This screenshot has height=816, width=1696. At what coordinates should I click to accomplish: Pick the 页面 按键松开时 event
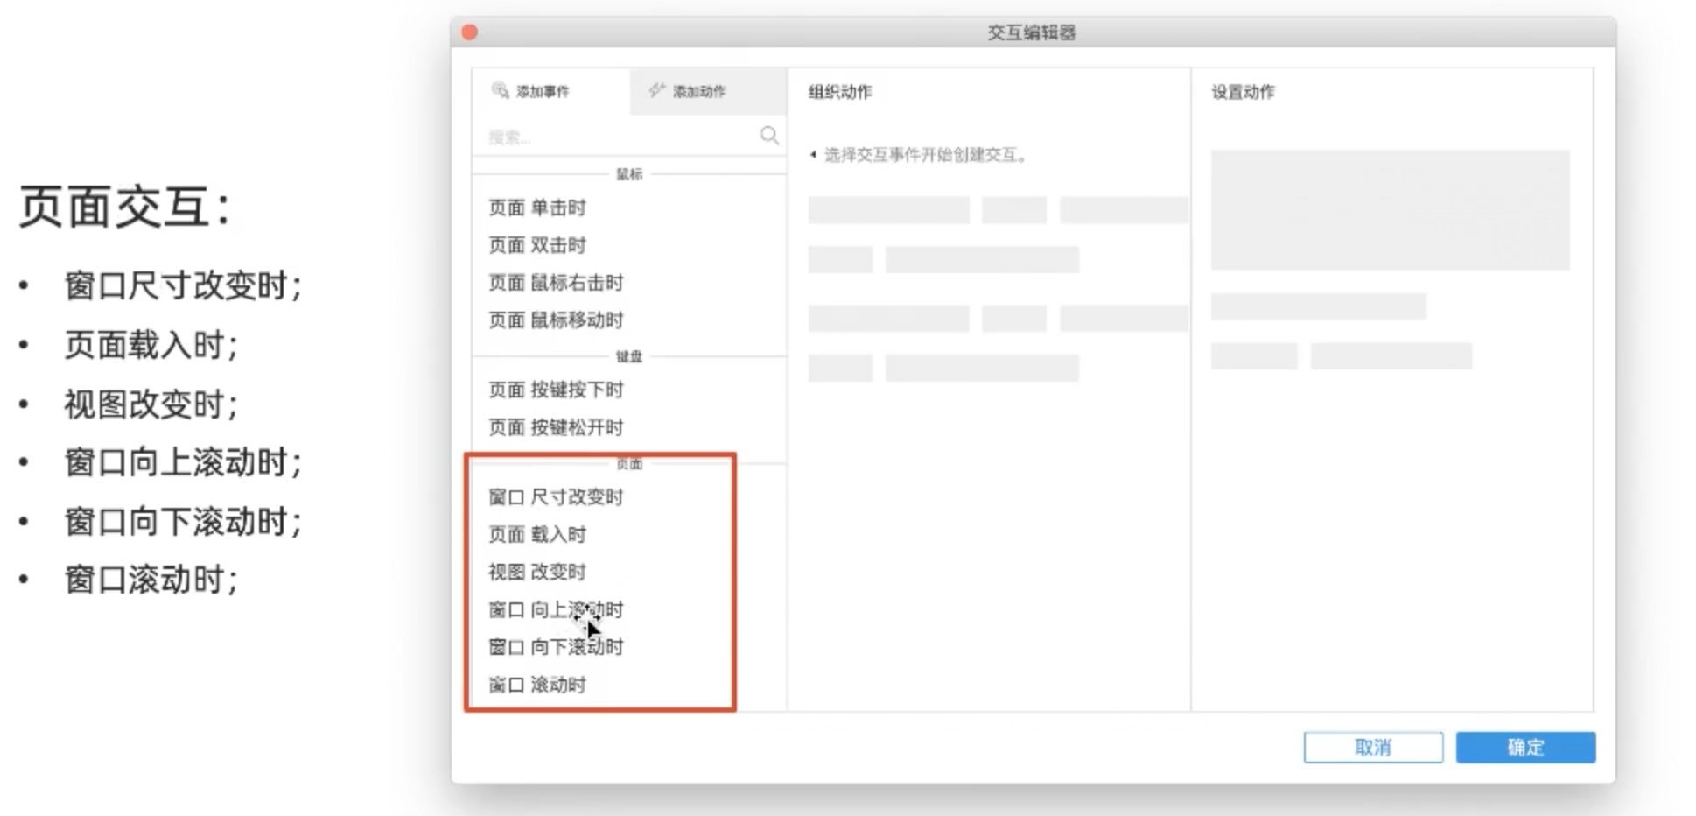pyautogui.click(x=556, y=428)
